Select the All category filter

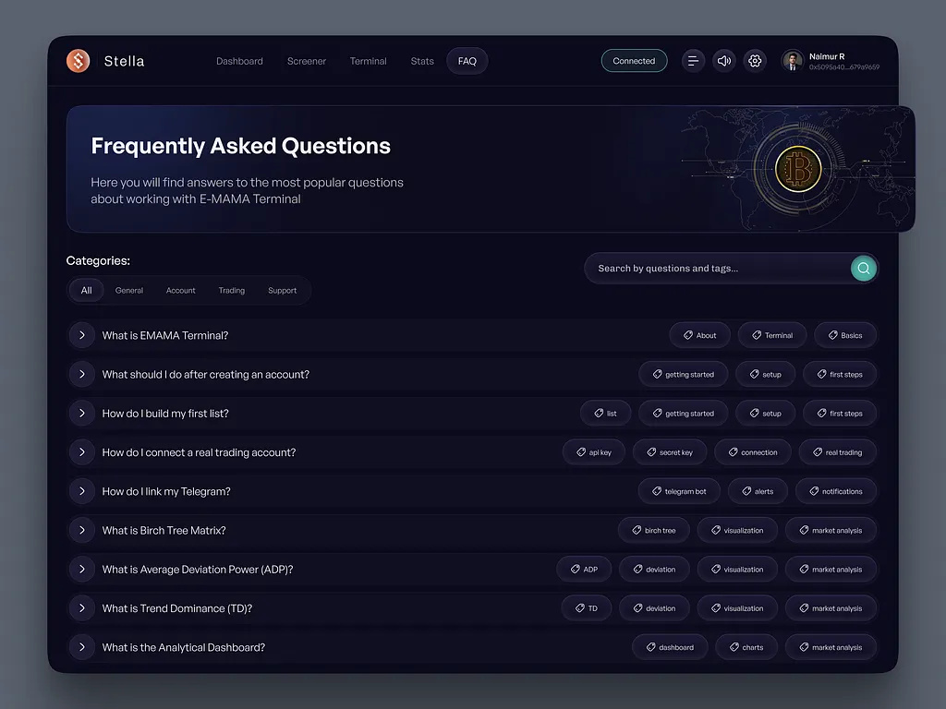coord(86,290)
